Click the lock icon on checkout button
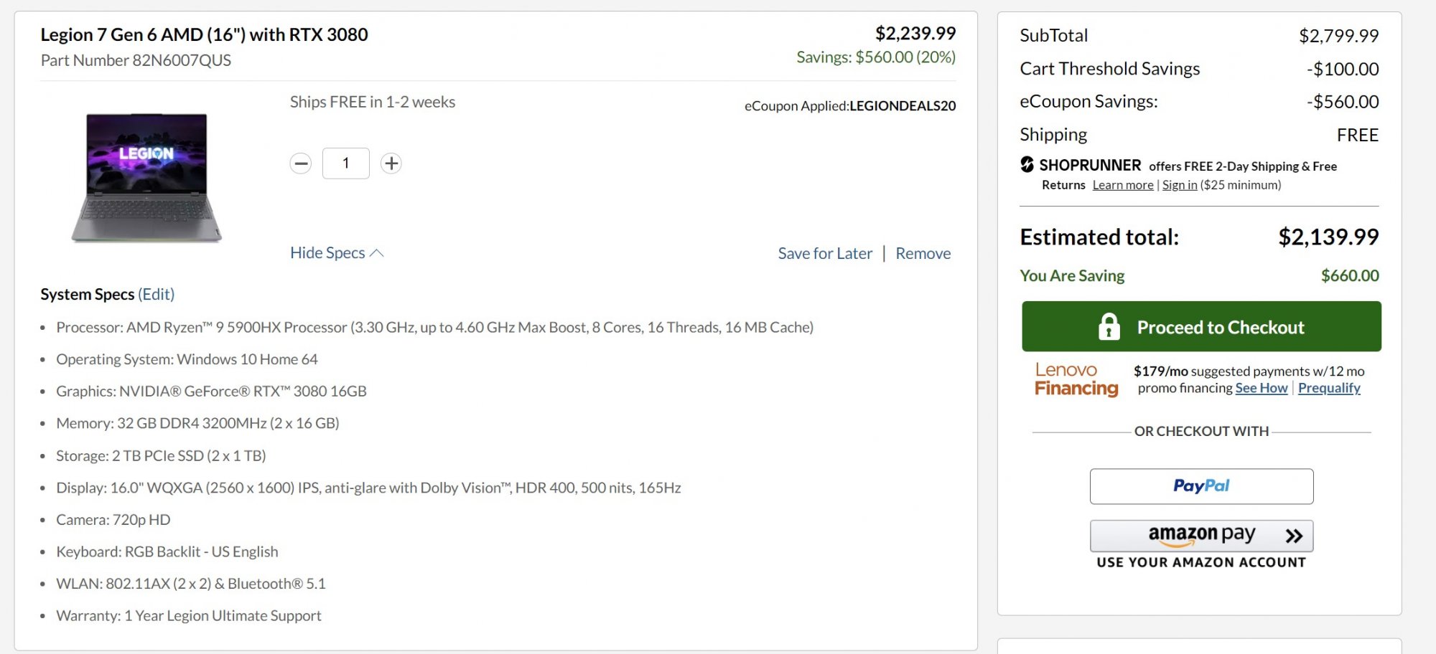This screenshot has width=1436, height=654. [x=1109, y=327]
